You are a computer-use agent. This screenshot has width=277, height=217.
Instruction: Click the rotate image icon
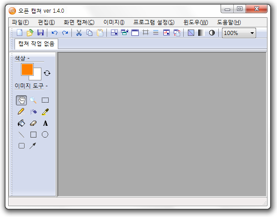click(x=177, y=33)
